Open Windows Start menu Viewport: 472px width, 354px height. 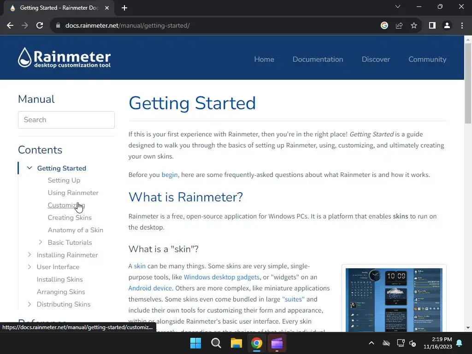point(195,343)
